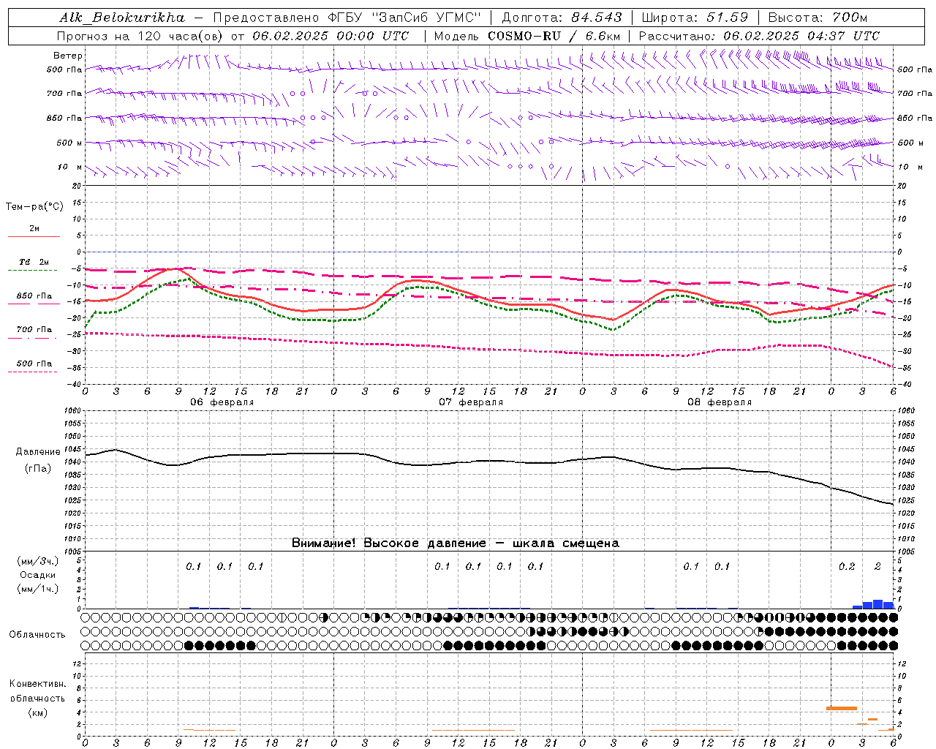Click the Давление panel label
This screenshot has height=749, width=936.
[x=38, y=452]
